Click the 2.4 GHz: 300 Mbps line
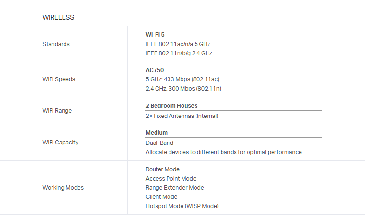Screen dimensions: 365x221 click(x=183, y=89)
